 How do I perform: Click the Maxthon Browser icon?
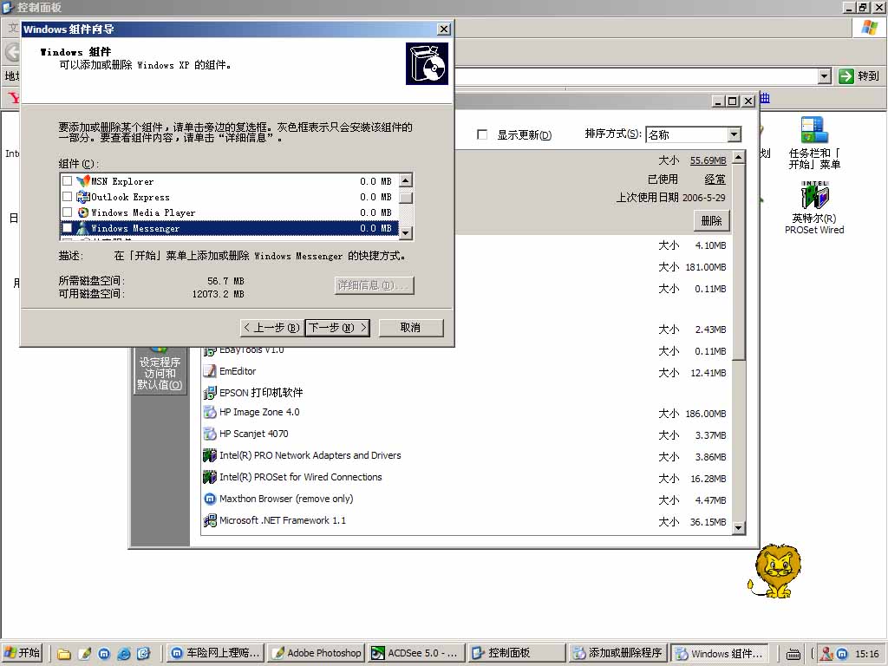[210, 499]
